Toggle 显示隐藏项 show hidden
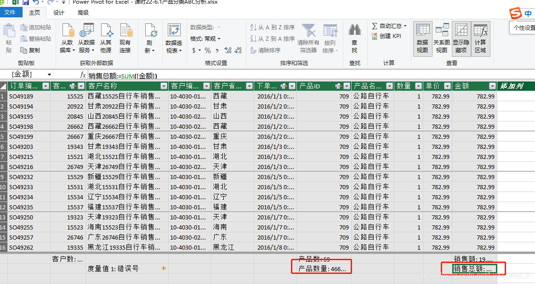Image resolution: width=535 pixels, height=284 pixels. pyautogui.click(x=461, y=38)
